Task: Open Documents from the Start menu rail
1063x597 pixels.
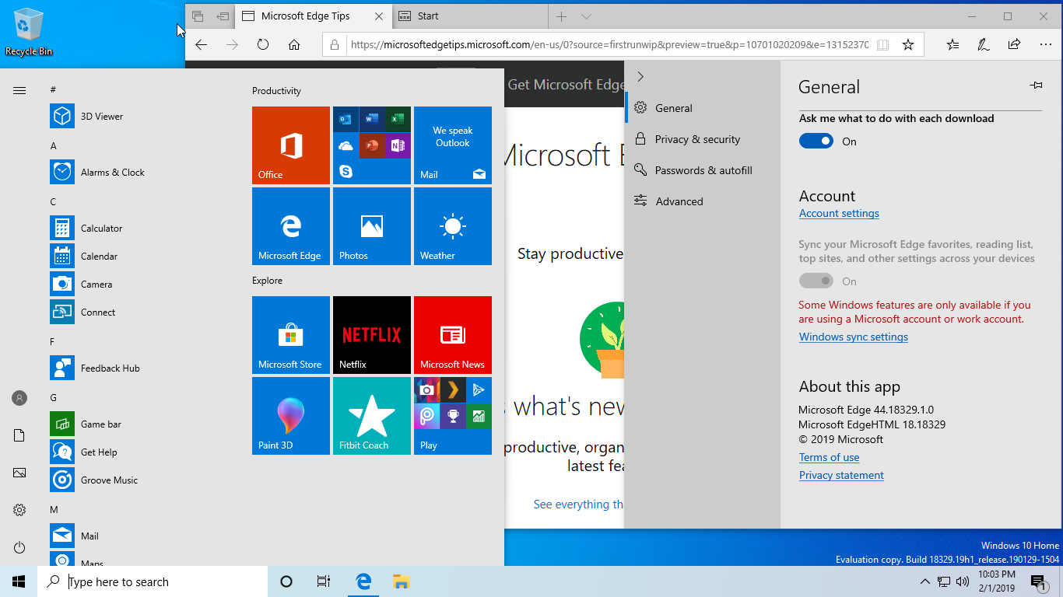Action: click(19, 435)
